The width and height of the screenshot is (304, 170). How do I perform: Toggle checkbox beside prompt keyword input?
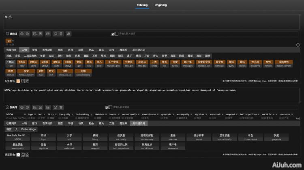click(113, 34)
